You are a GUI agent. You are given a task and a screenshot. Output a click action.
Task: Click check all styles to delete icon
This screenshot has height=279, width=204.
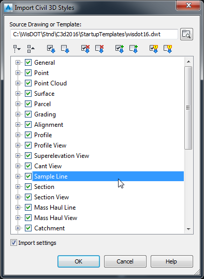tap(85, 49)
